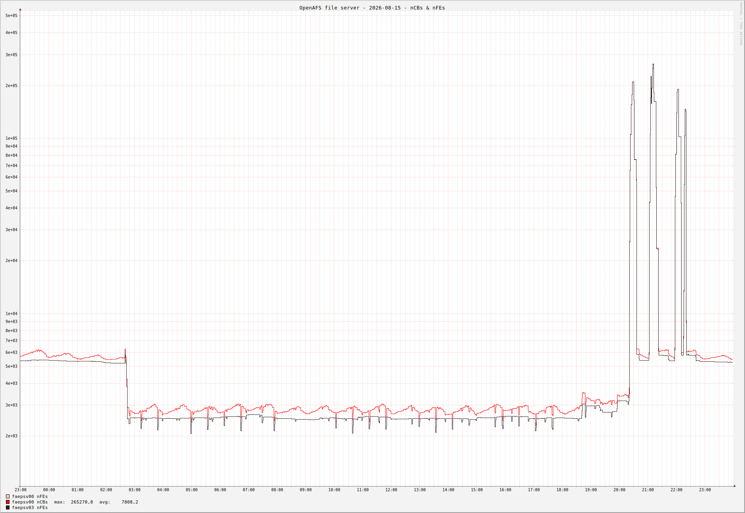This screenshot has height=513, width=745.
Task: Click the y-axis label "6e+04"
Action: 11,177
